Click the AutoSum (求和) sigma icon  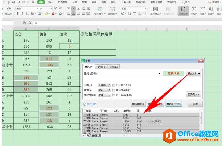click(x=194, y=11)
